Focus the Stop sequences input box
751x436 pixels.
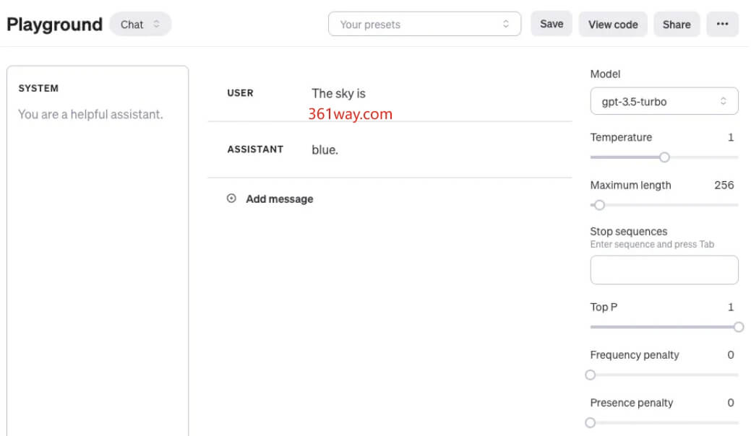coord(664,270)
